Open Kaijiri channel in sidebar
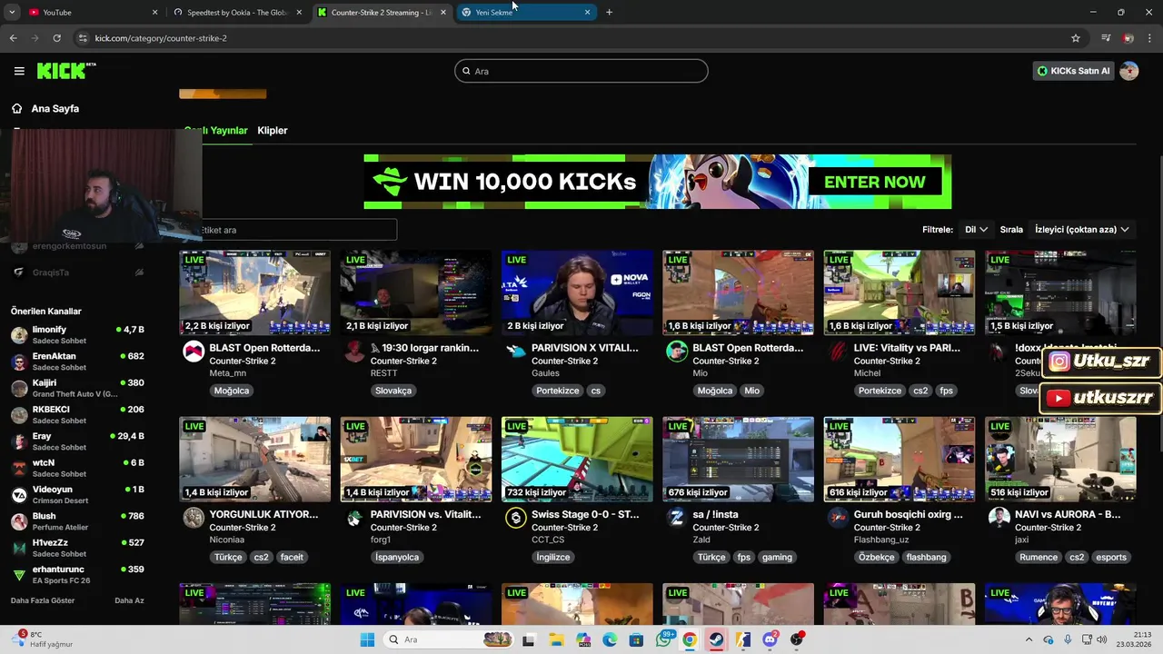The image size is (1163, 654). click(77, 388)
